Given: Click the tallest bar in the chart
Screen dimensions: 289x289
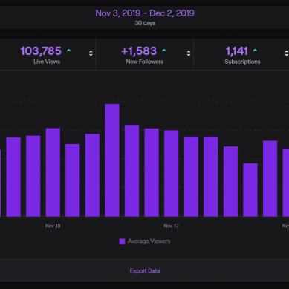Looking at the screenshot, I should pos(112,160).
